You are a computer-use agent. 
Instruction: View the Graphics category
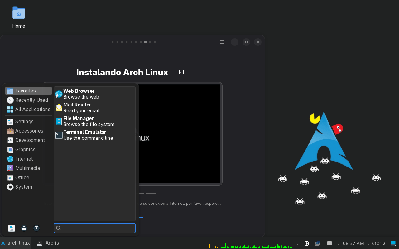click(29, 150)
